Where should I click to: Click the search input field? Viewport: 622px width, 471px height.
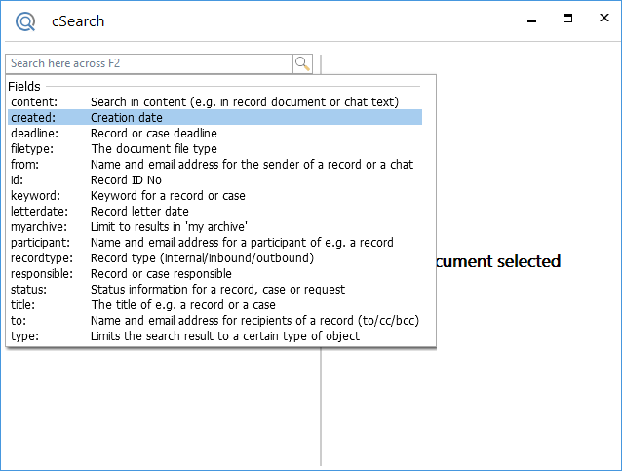(x=149, y=63)
